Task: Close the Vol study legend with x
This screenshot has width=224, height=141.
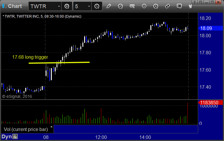Action: [x=52, y=127]
